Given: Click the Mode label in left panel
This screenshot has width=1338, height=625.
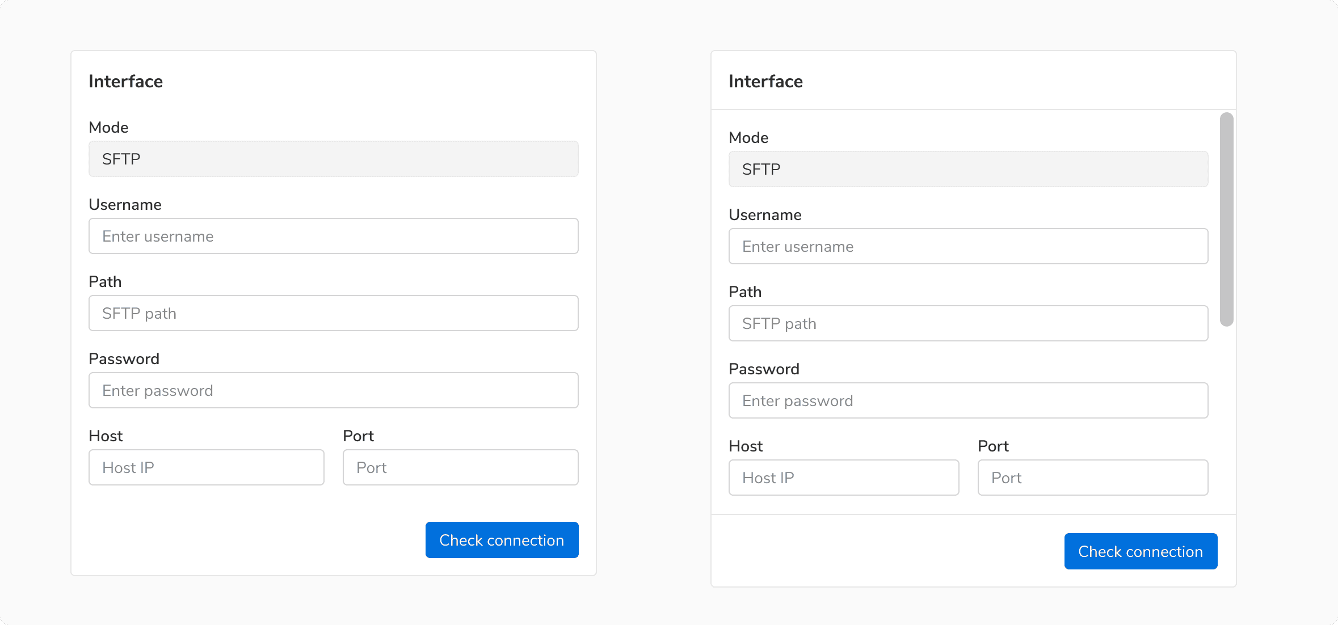Looking at the screenshot, I should (x=108, y=127).
